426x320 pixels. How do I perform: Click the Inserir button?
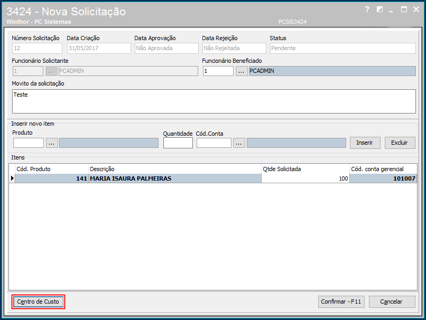365,143
